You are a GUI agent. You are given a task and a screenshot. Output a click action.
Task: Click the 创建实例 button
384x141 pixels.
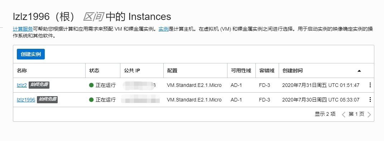tap(31, 54)
